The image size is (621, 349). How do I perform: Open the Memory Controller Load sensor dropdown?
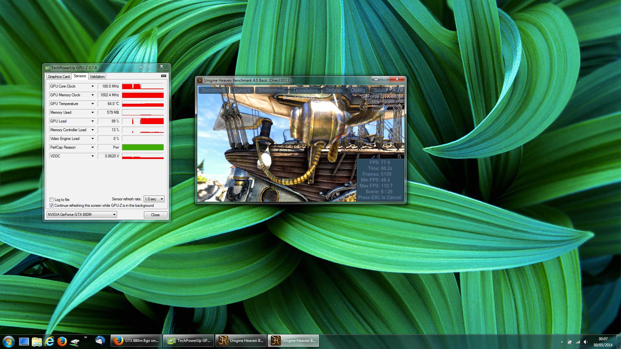click(92, 130)
